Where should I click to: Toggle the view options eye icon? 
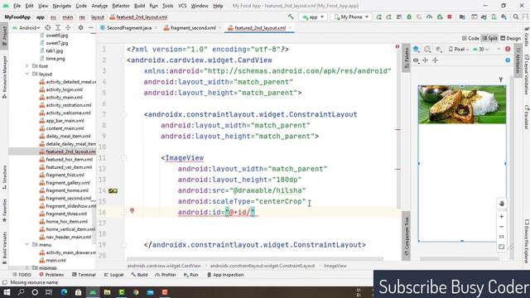point(416,60)
